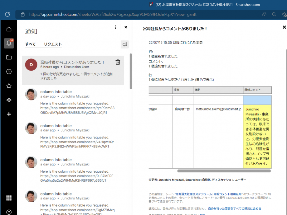Screen dimensions: 287x215
Task: Open the link ending Q8CqvfM7pMhWJ8M686J6VgX2MvcJCjR1
Action: pos(77,110)
